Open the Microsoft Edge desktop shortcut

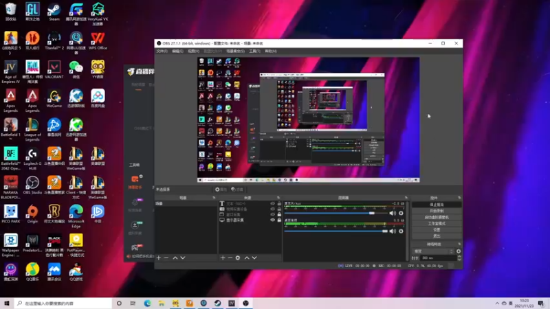click(x=76, y=216)
